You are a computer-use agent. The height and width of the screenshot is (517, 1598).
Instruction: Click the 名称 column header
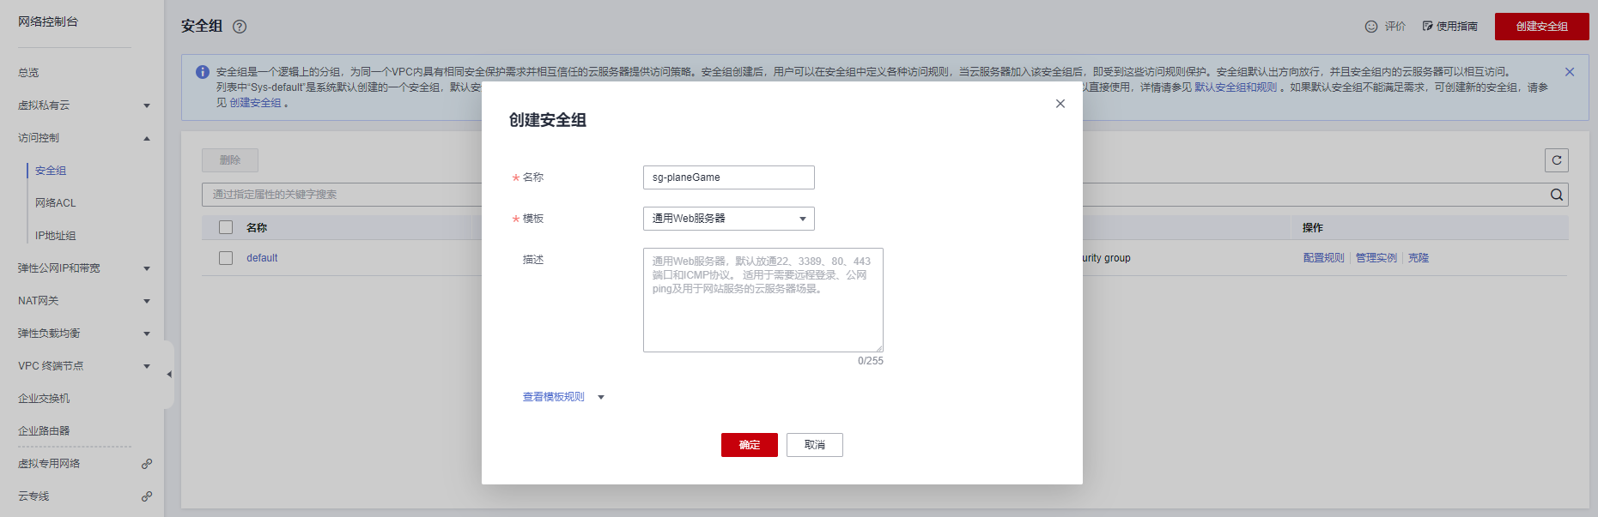pos(257,228)
